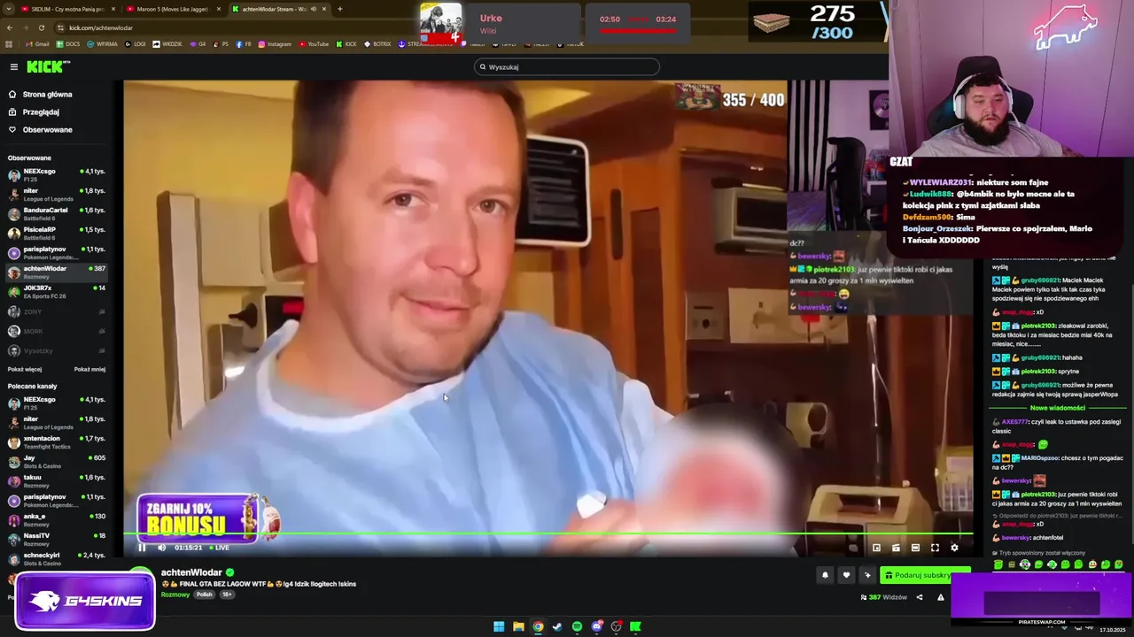Click the player icon left of fullscreen
Image resolution: width=1134 pixels, height=637 pixels.
915,548
